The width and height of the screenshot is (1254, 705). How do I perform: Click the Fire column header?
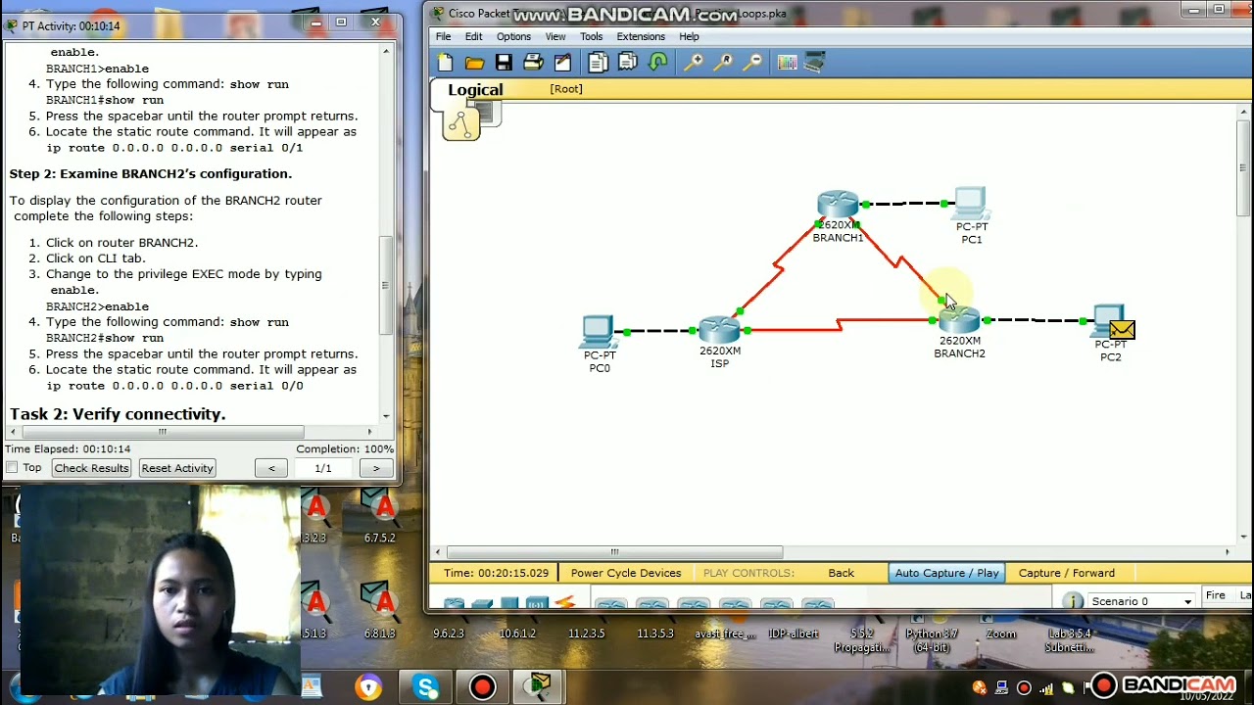click(1216, 595)
